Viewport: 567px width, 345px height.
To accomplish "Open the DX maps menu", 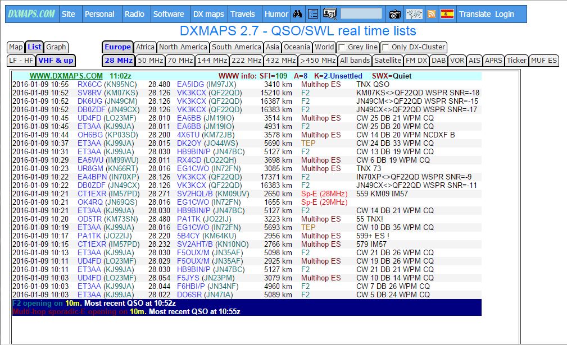I will click(208, 14).
